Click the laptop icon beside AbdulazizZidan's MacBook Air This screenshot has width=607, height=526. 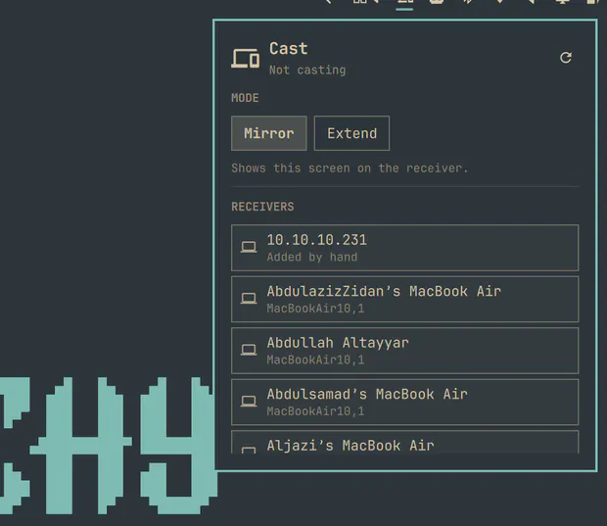point(249,299)
